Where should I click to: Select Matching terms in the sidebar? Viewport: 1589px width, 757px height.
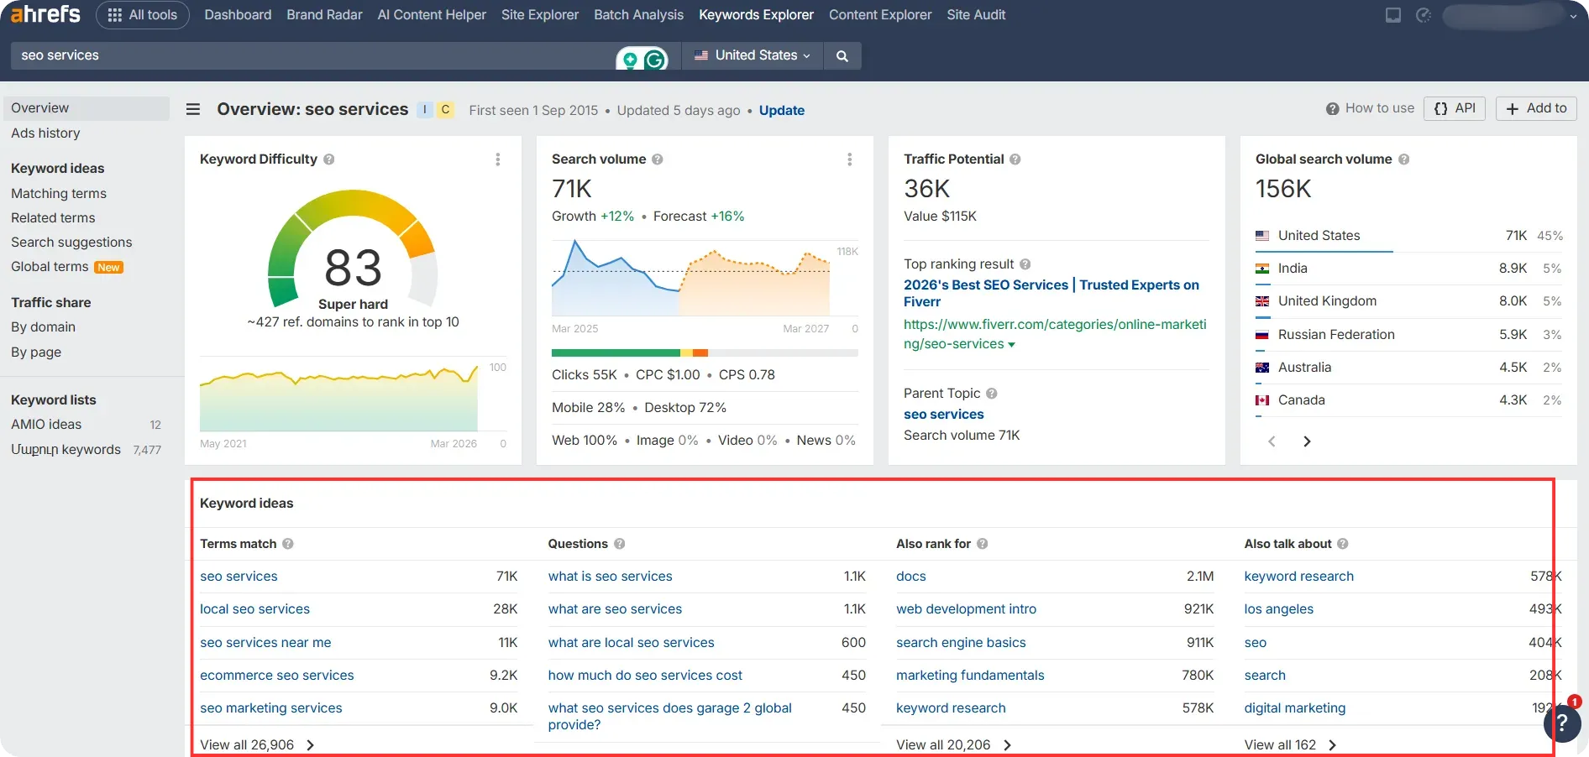[x=59, y=193]
